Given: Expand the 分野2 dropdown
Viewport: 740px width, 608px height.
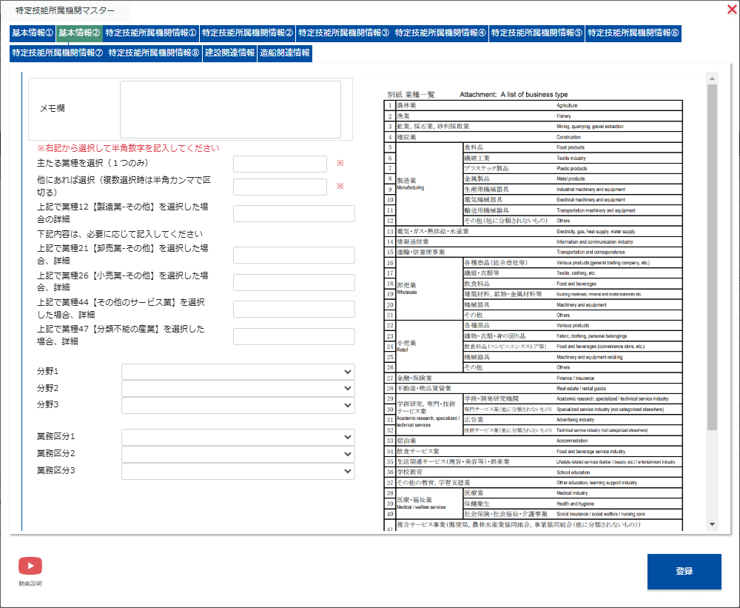Looking at the screenshot, I should coord(238,388).
